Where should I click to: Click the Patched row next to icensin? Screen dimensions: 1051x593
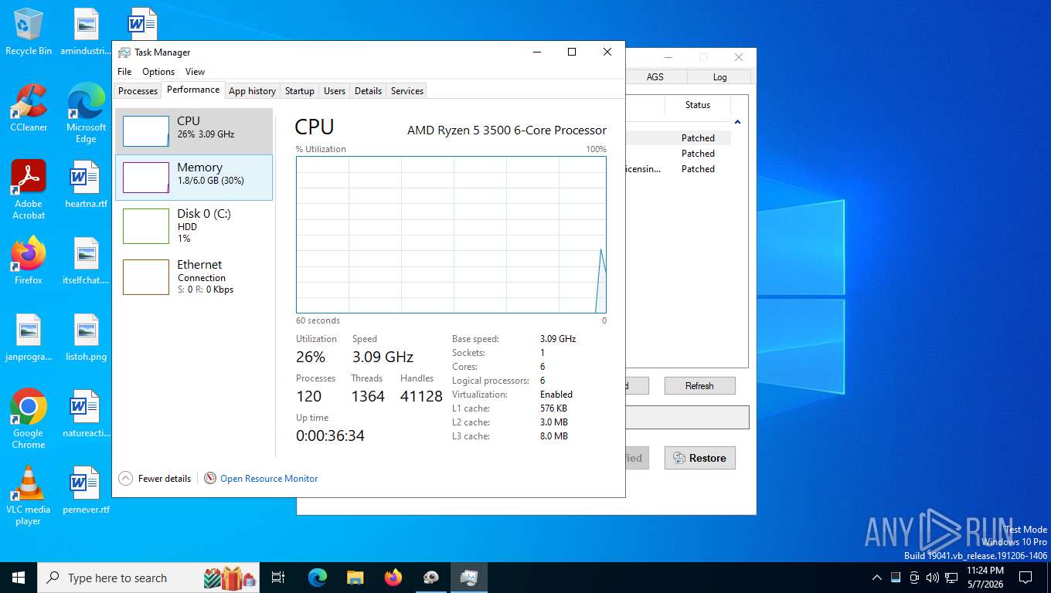click(698, 169)
